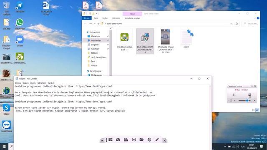The image size is (267, 150).
Task: Open Explorer help question mark
Action: click(258, 18)
